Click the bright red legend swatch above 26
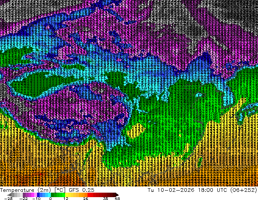 (x=89, y=195)
